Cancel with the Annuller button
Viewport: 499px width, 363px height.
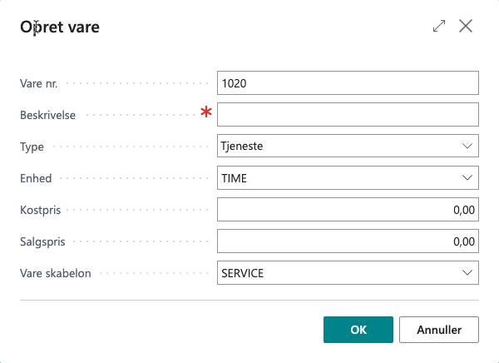pos(439,329)
